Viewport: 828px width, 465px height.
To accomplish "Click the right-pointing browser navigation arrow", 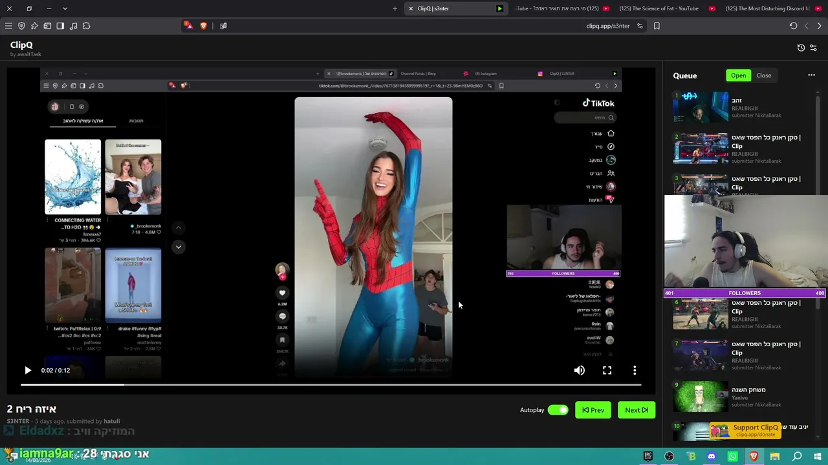I will tap(819, 26).
